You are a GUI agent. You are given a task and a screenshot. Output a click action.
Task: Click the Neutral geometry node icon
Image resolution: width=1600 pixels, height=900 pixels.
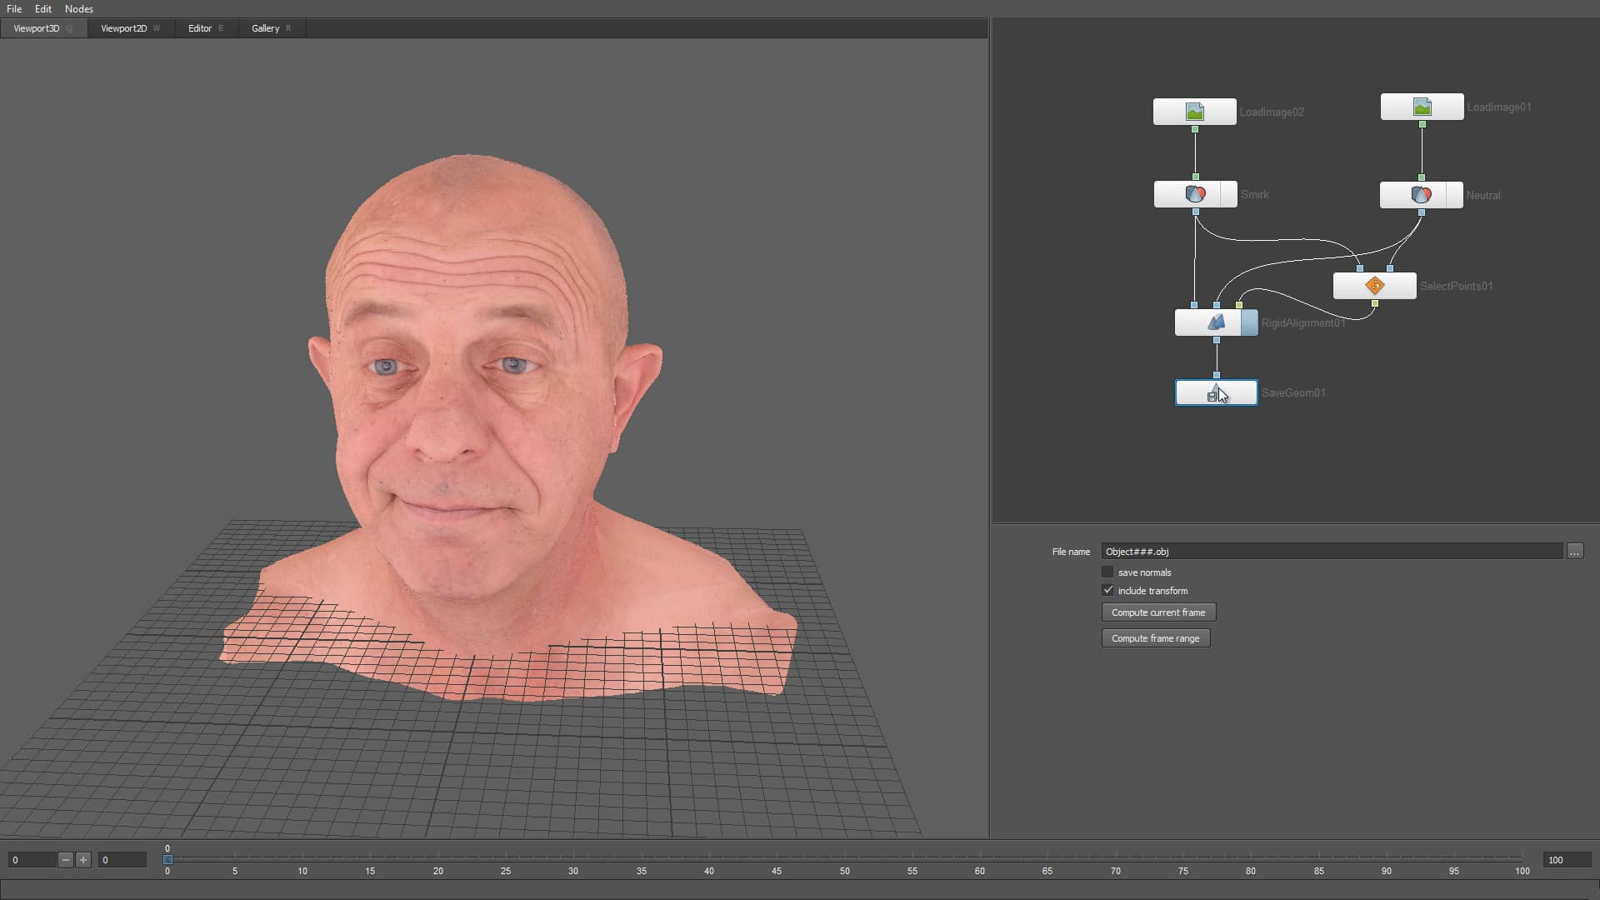(x=1421, y=194)
